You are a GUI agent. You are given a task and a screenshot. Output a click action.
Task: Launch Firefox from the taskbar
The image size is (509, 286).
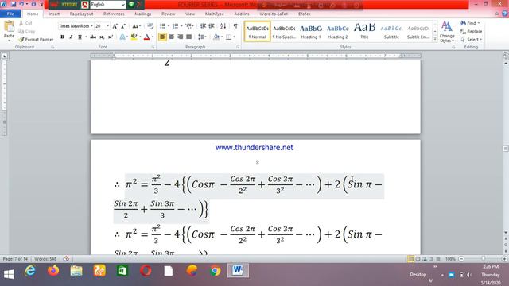53,270
